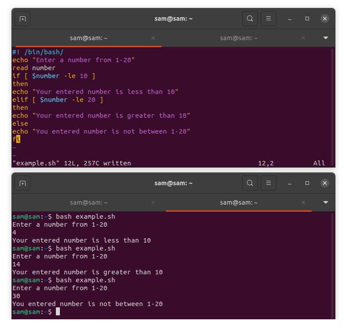Click search icon in bottom terminal window
Image resolution: width=346 pixels, height=329 pixels.
(250, 183)
